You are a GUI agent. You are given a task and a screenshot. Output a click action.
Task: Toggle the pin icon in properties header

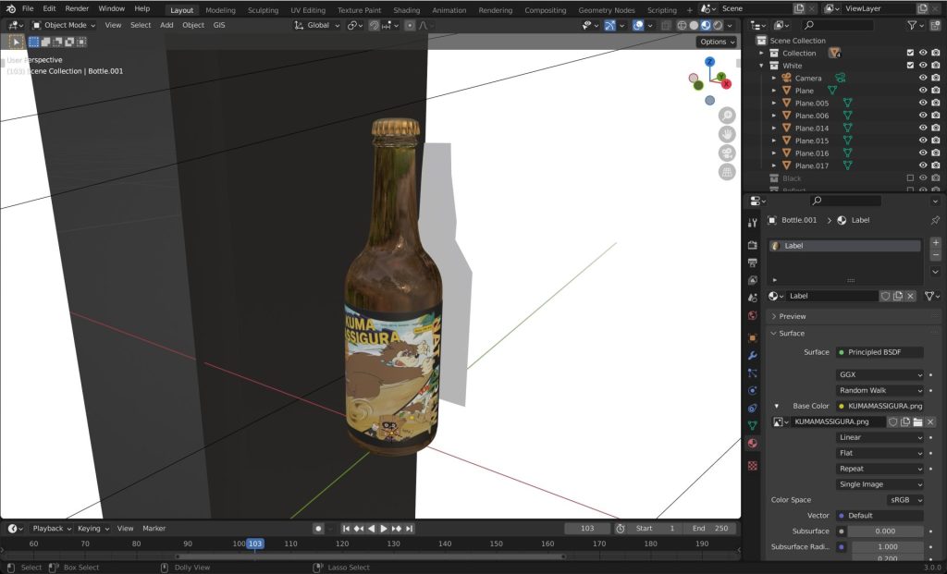(935, 220)
